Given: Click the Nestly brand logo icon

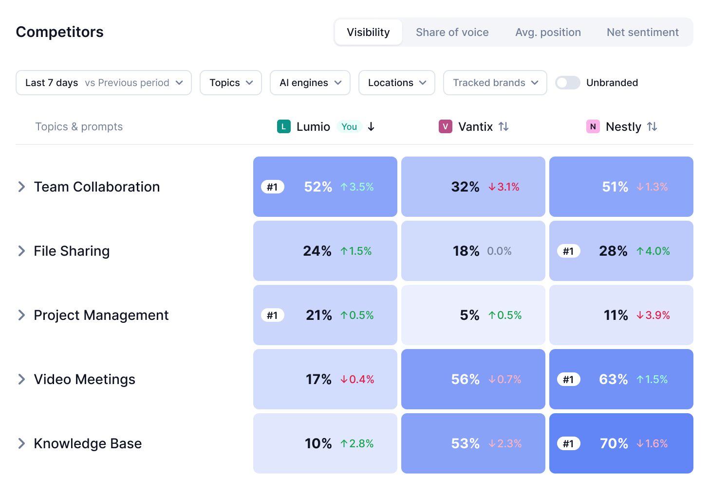Looking at the screenshot, I should [x=593, y=126].
